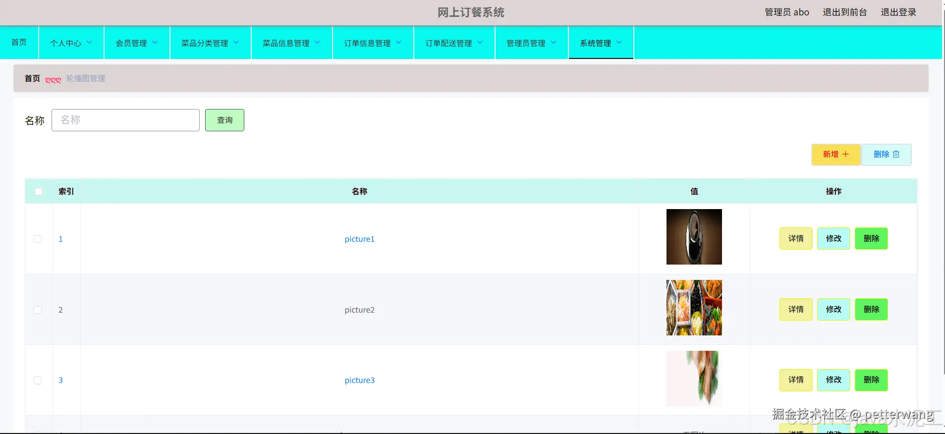945x434 pixels.
Task: Open the picture1 coffee thumbnail image
Action: [694, 237]
